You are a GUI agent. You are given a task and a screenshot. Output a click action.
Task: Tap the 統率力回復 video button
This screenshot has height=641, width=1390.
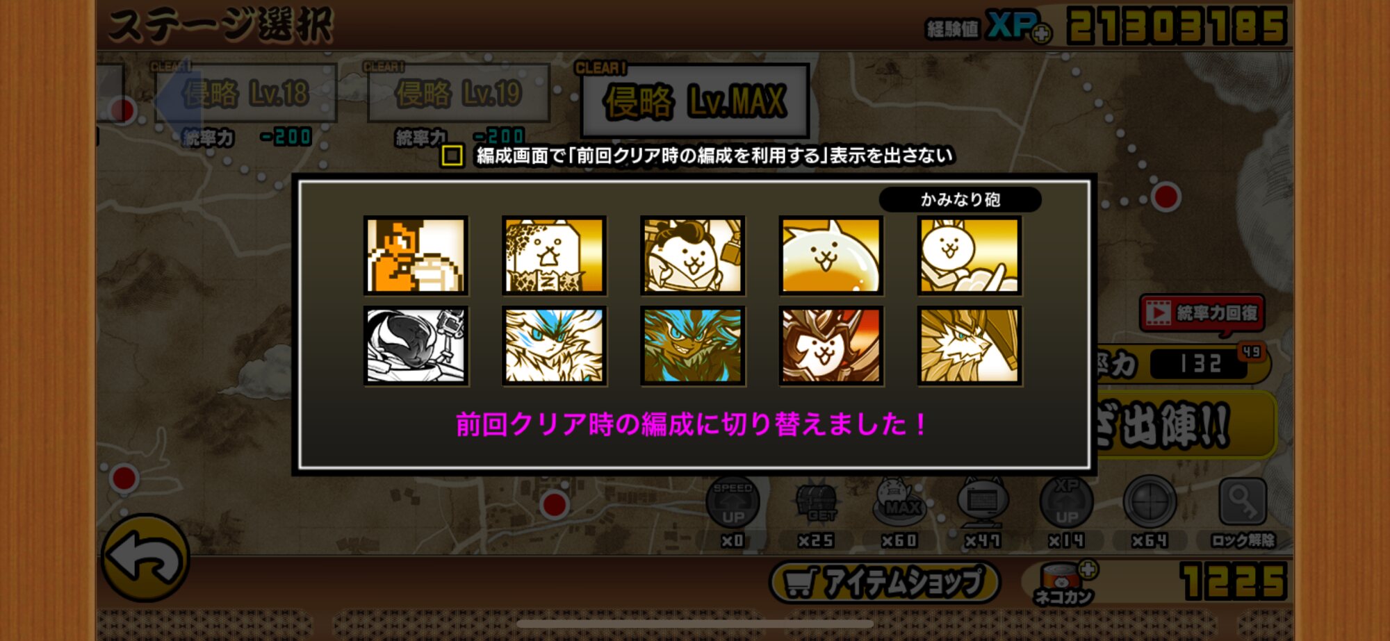(1202, 313)
